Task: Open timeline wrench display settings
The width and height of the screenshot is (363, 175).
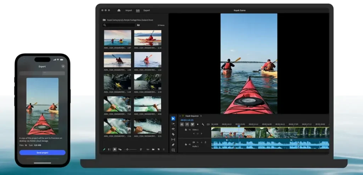Action: (x=203, y=124)
